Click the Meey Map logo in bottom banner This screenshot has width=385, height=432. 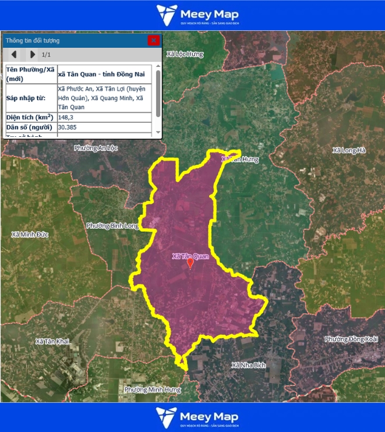point(192,417)
